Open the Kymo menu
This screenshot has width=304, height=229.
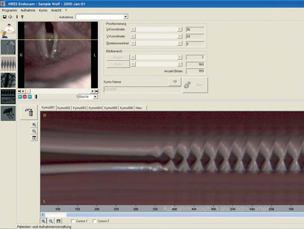43,10
